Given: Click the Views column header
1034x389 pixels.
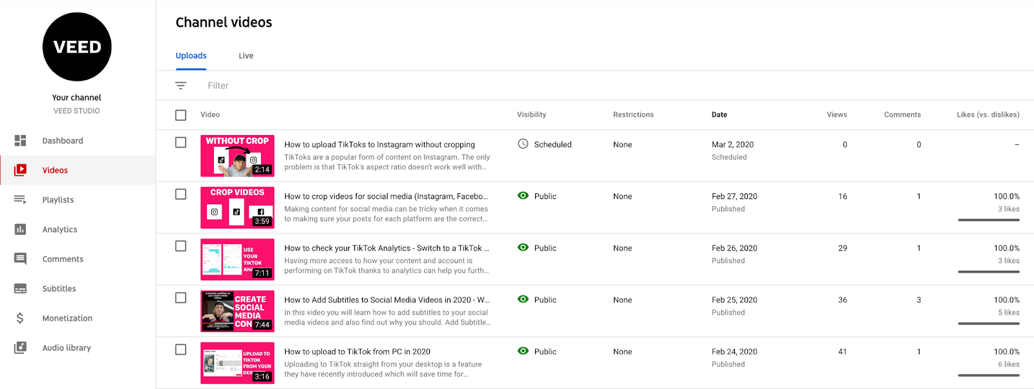Looking at the screenshot, I should [837, 114].
